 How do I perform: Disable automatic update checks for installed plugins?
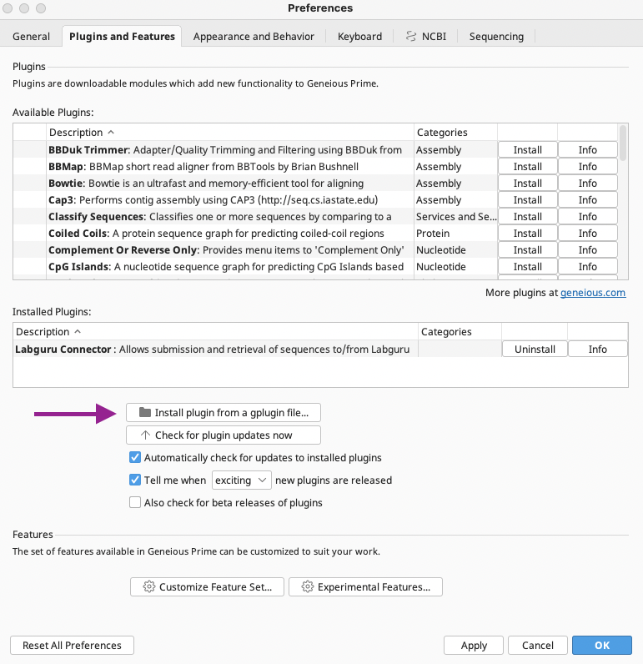pos(135,458)
